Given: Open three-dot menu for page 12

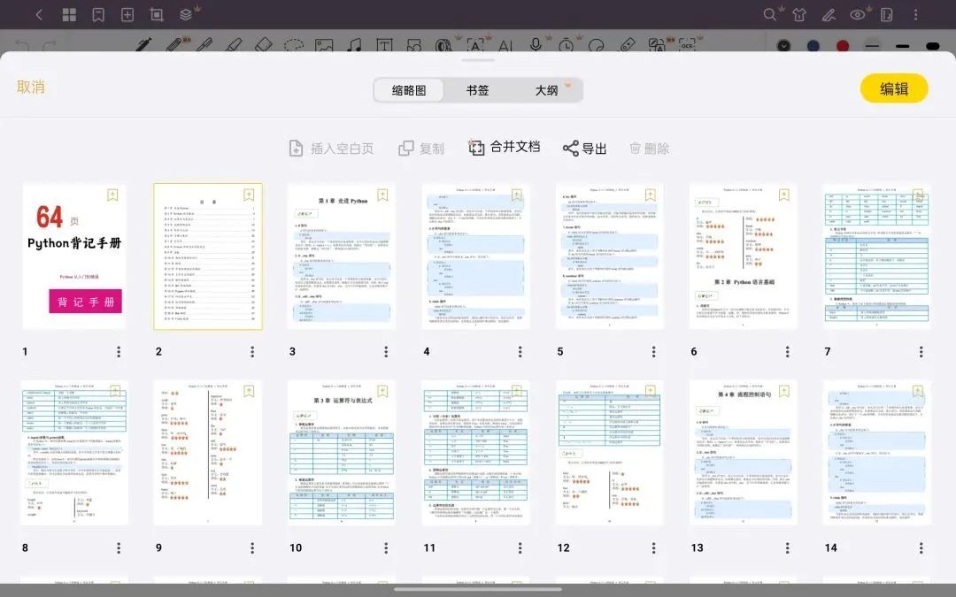Looking at the screenshot, I should pyautogui.click(x=653, y=547).
